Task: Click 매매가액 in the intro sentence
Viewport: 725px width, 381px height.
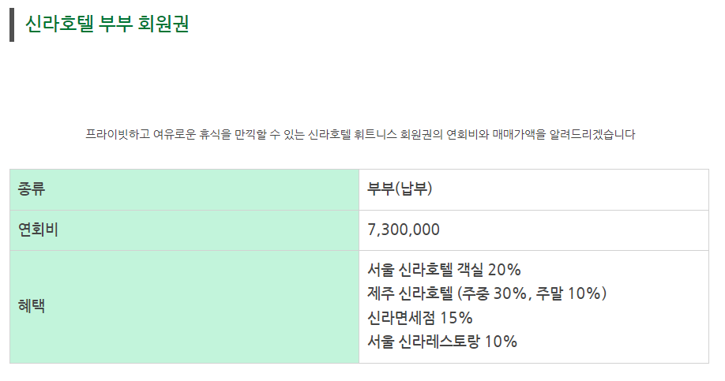Action: pyautogui.click(x=519, y=134)
